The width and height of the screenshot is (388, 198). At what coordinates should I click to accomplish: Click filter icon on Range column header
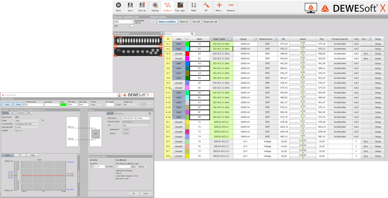255,39
